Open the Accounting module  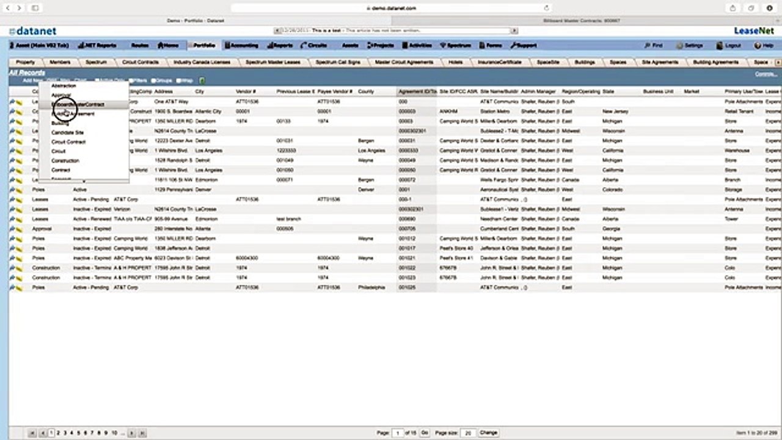[x=241, y=45]
